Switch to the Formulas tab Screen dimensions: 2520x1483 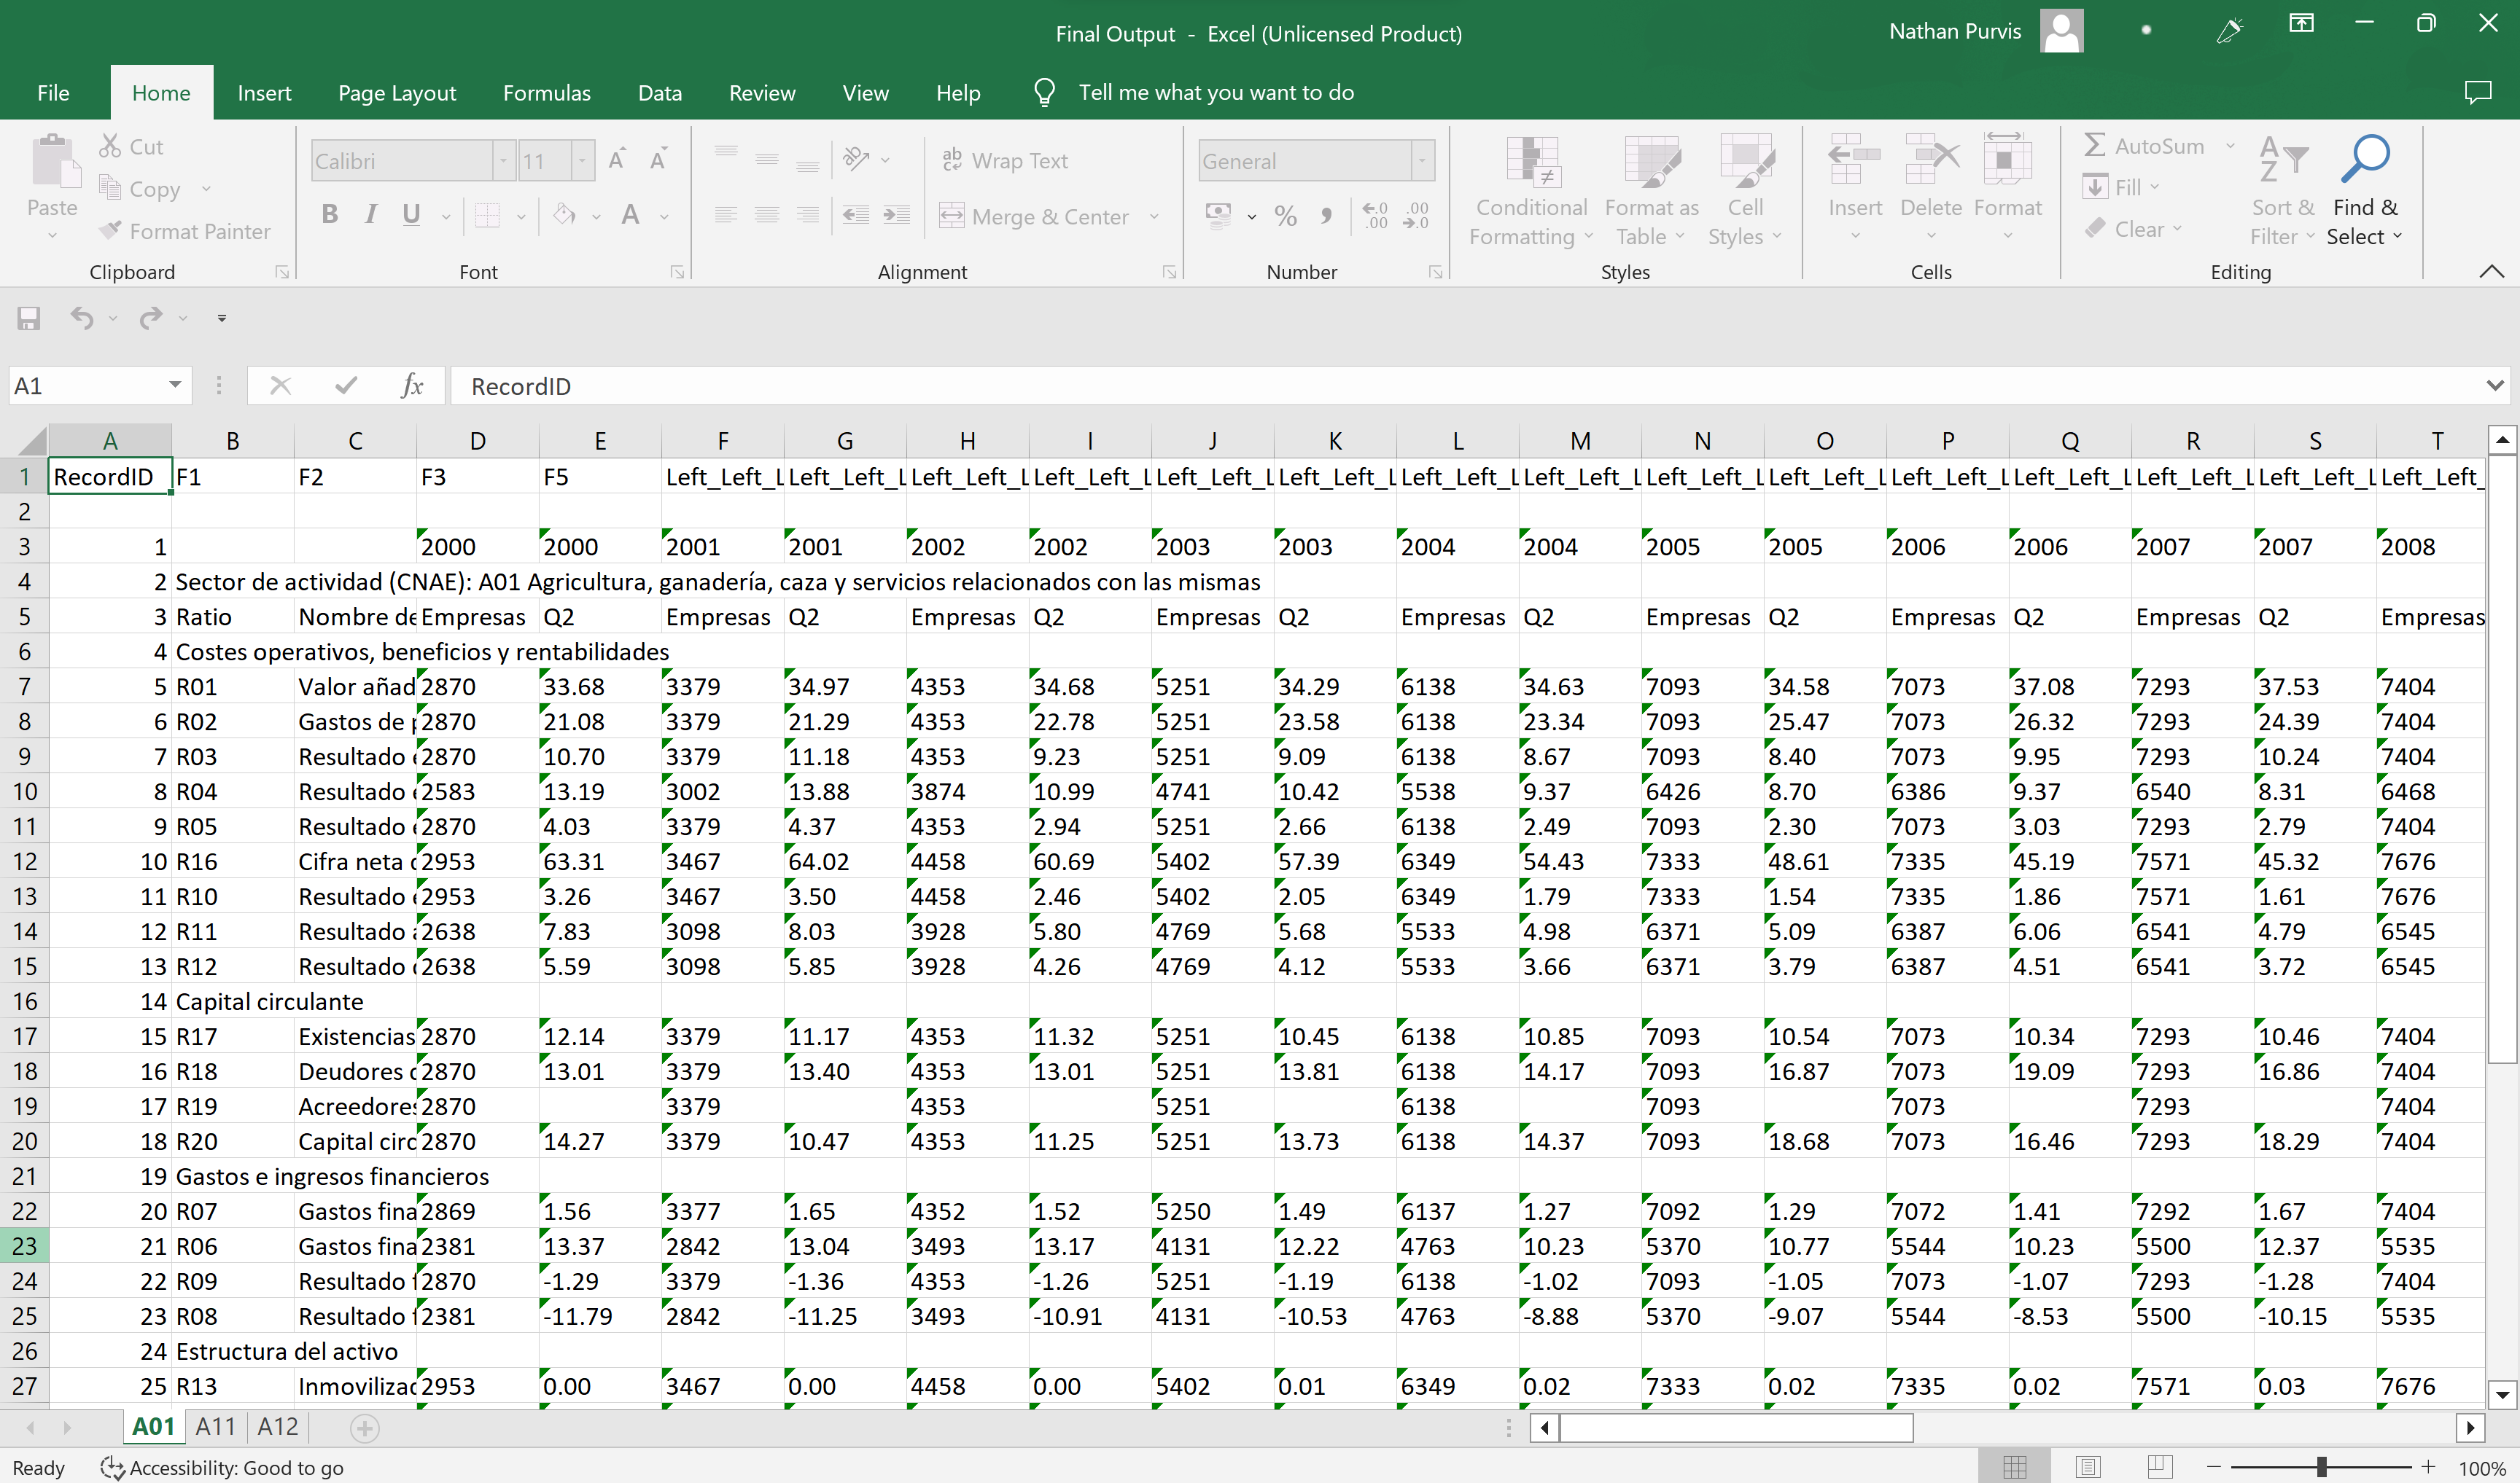(547, 92)
